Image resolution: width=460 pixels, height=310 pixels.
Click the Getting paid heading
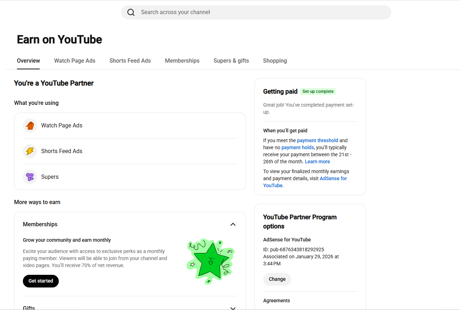point(280,91)
